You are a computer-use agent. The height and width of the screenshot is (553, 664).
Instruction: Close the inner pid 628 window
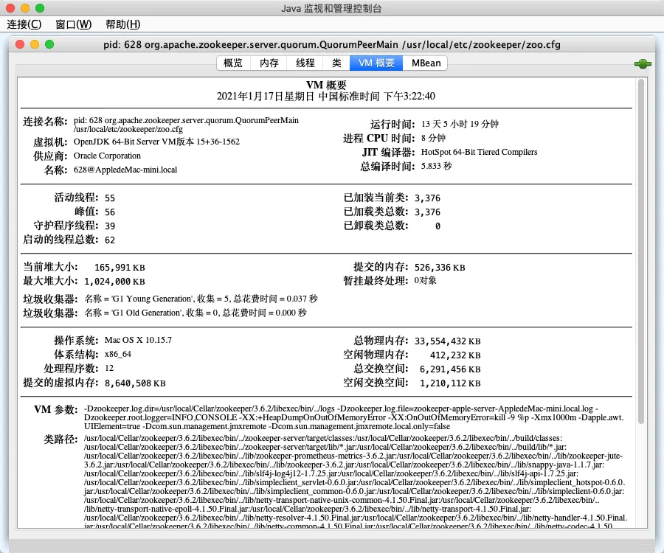tap(20, 44)
